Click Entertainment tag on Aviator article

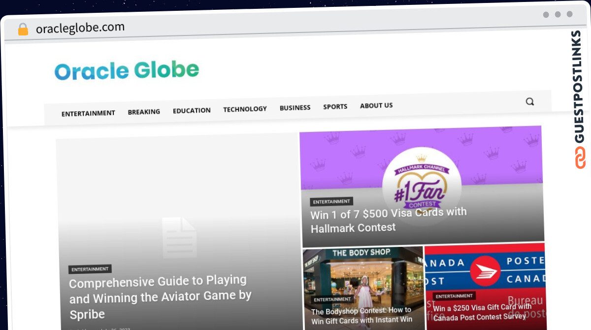90,269
